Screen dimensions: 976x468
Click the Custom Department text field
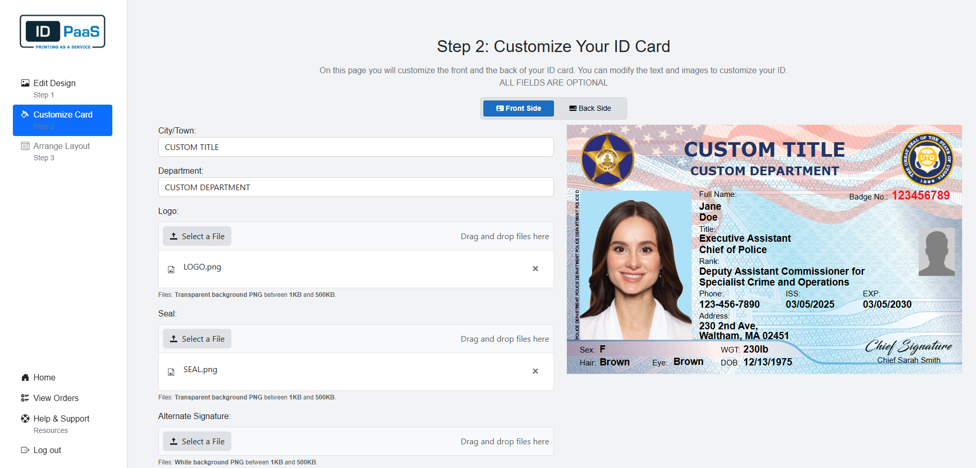point(356,187)
